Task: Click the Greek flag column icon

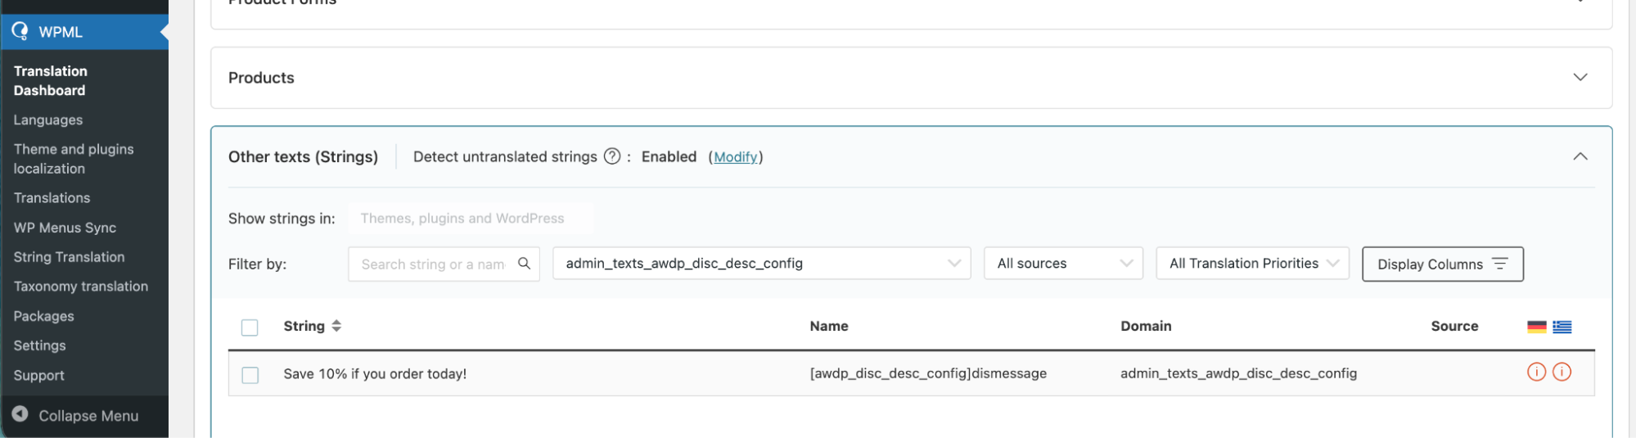Action: click(x=1562, y=327)
